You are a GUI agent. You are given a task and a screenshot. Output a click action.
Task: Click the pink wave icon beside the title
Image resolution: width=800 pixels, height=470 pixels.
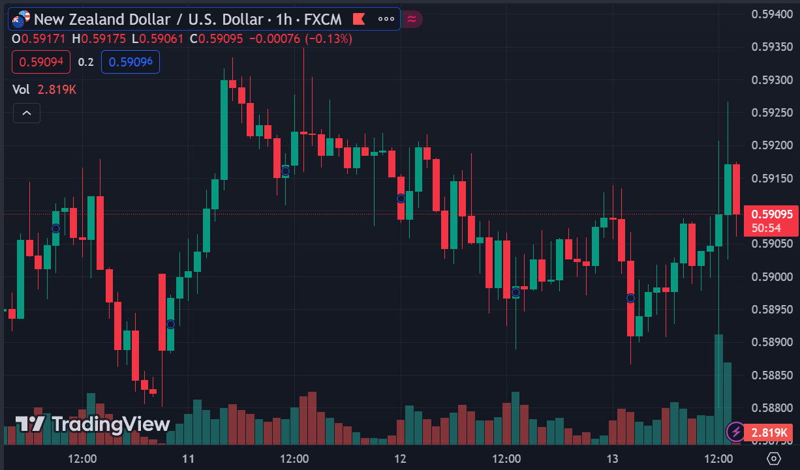pyautogui.click(x=412, y=20)
